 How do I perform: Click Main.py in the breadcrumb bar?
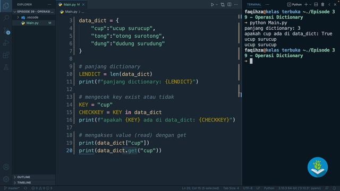71,12
